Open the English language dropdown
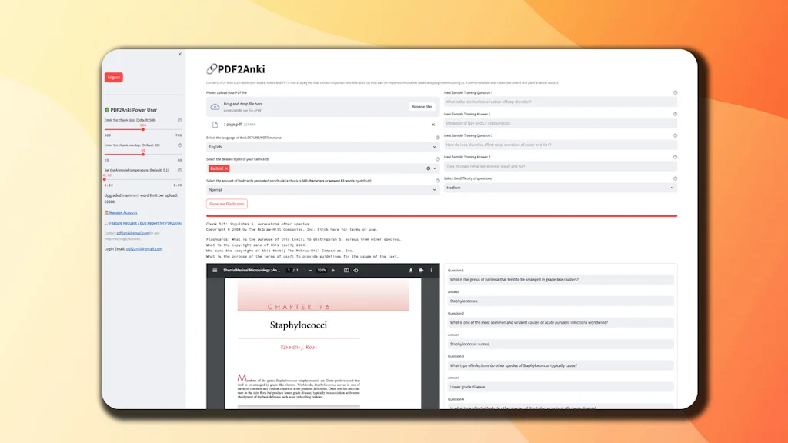Screen dimensions: 788x443 tap(322, 147)
